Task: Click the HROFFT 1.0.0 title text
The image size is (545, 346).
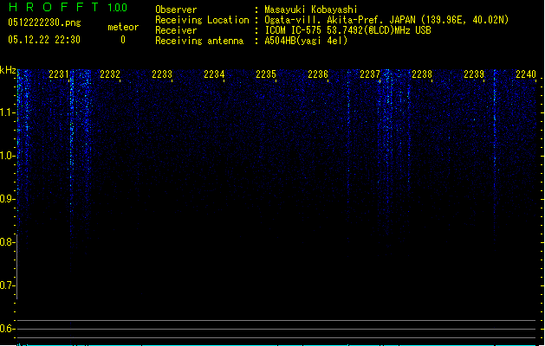Action: [x=68, y=7]
